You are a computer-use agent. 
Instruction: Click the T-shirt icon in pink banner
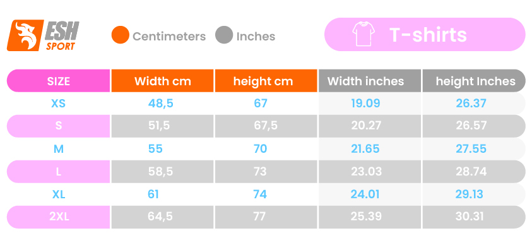tap(364, 33)
